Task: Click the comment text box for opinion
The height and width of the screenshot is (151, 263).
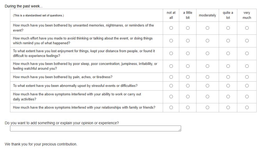Action: 95,128
